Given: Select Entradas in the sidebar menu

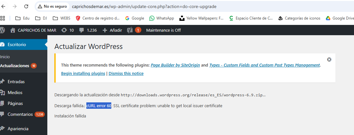Looking at the screenshot, I should point(16,82).
